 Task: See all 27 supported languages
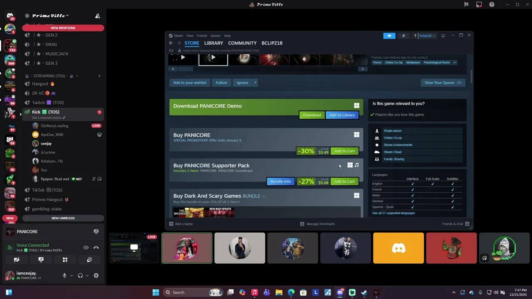393,213
